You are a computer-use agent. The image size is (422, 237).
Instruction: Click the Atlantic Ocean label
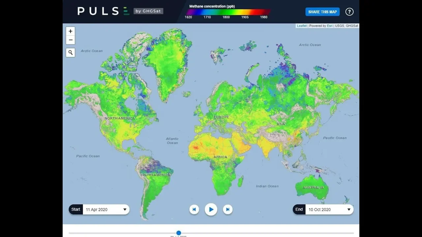pyautogui.click(x=172, y=141)
